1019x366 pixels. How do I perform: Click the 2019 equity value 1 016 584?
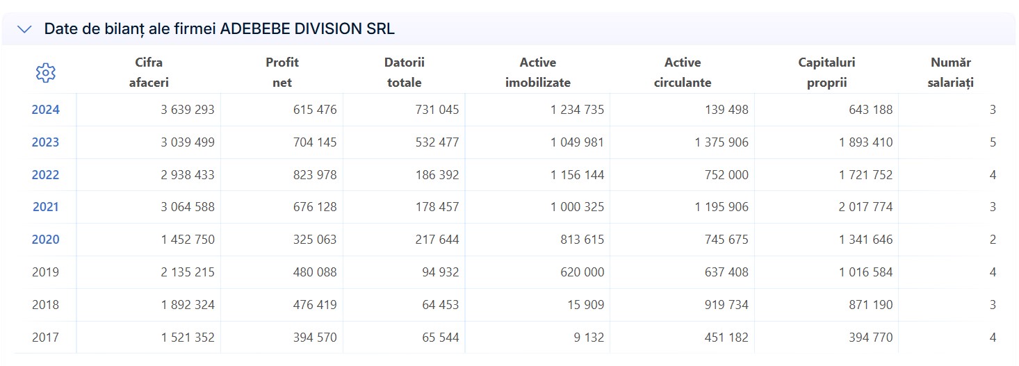click(x=866, y=272)
